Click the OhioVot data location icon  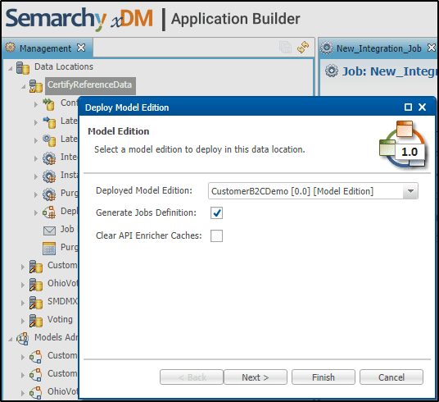tap(35, 285)
